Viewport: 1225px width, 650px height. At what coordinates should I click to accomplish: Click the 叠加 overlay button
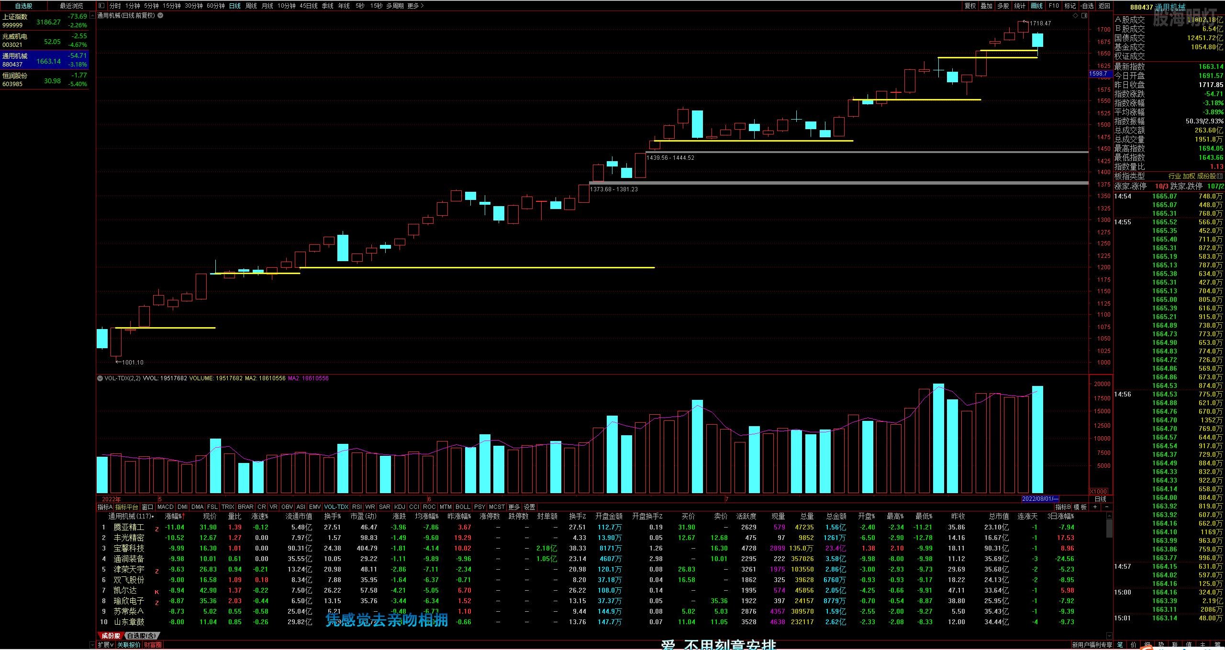[986, 6]
